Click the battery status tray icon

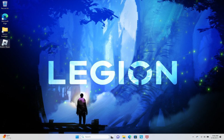pos(208,137)
